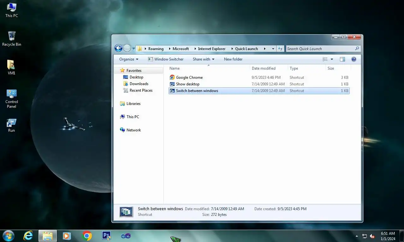Expand the arrow after Quick Launch breadcrumb
The height and width of the screenshot is (242, 404).
tap(264, 49)
